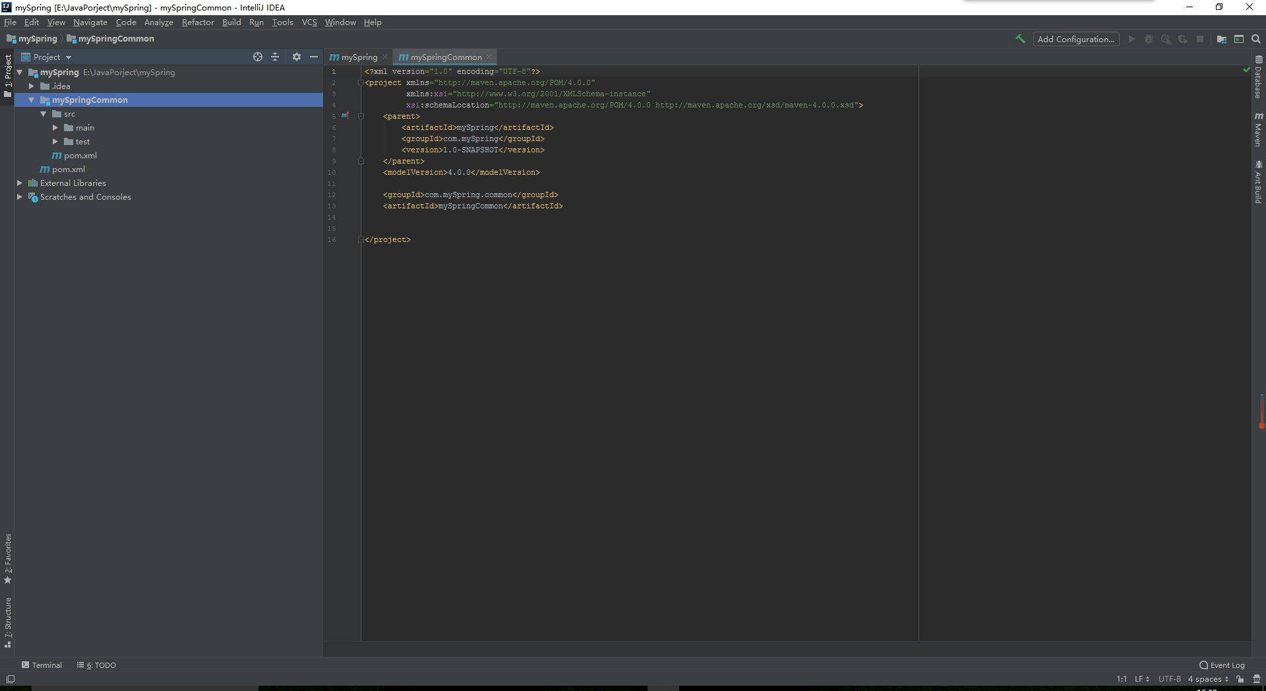1266x691 pixels.
Task: Click the Run arrow icon in toolbar
Action: click(1131, 39)
